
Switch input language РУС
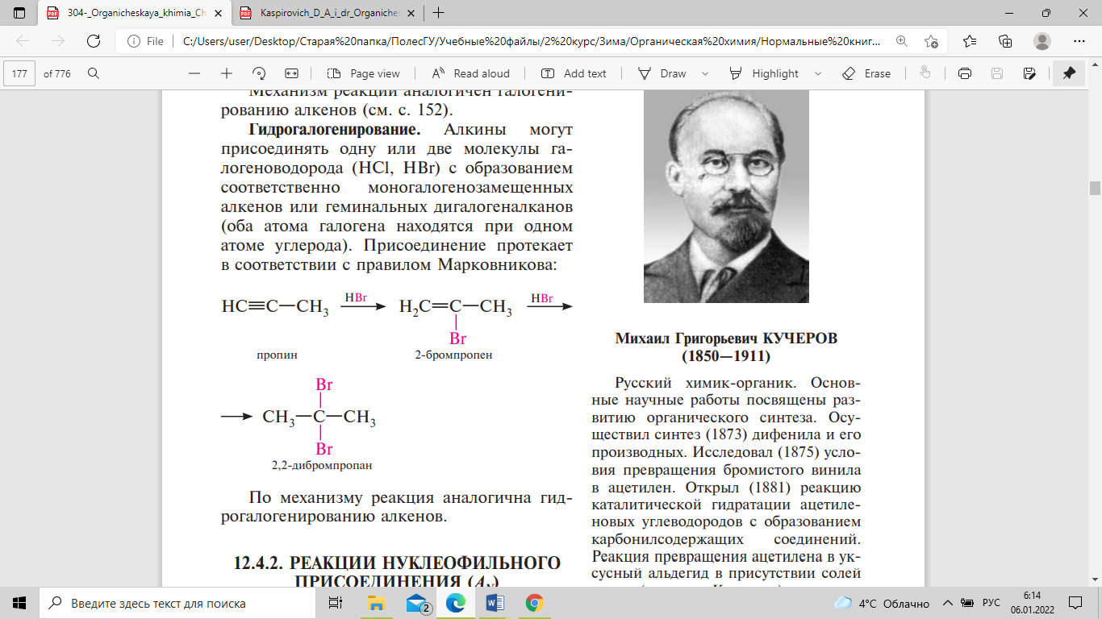[991, 603]
